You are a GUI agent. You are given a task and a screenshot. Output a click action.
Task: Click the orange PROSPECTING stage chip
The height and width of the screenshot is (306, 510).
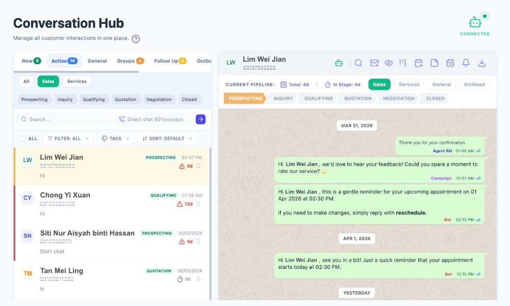point(245,98)
